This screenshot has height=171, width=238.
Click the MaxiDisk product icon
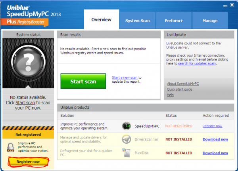[x=127, y=153]
